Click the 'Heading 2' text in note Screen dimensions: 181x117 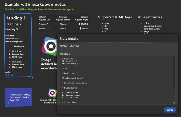coord(14,24)
